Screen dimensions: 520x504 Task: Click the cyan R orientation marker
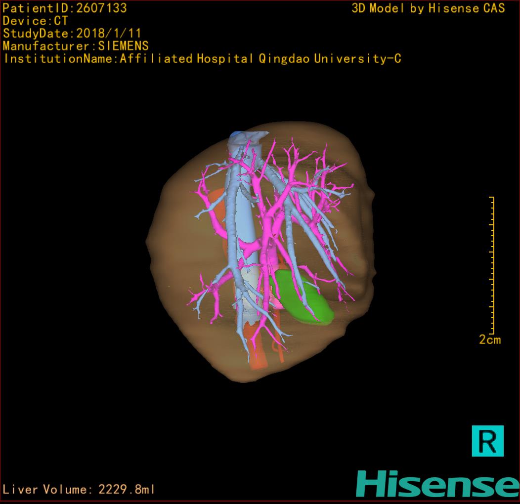tap(487, 440)
